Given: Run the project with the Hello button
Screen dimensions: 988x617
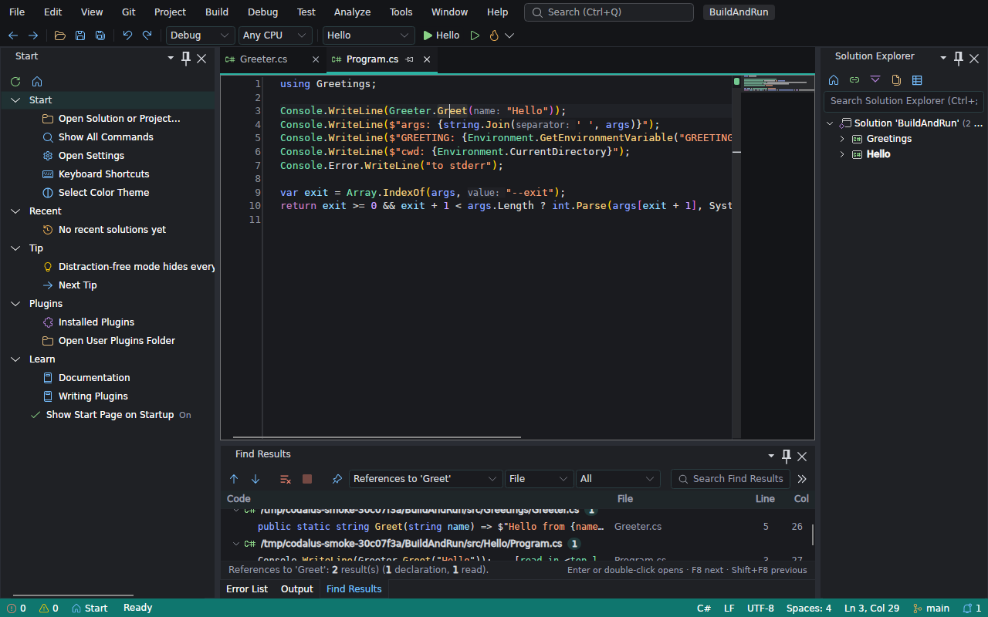Looking at the screenshot, I should tap(441, 35).
